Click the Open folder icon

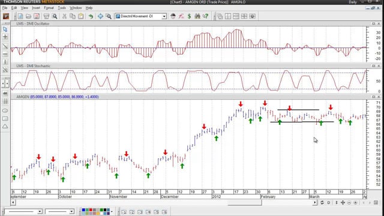pos(28,16)
